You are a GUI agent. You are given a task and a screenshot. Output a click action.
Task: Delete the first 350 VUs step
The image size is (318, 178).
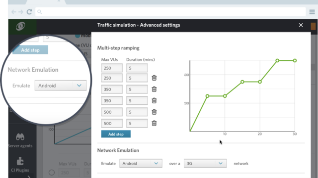point(154,89)
